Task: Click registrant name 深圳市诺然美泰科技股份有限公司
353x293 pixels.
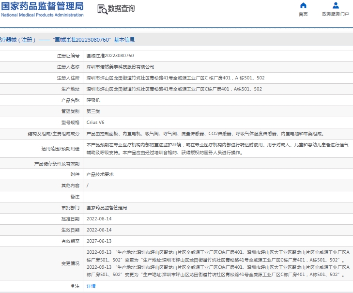Action: [120, 67]
